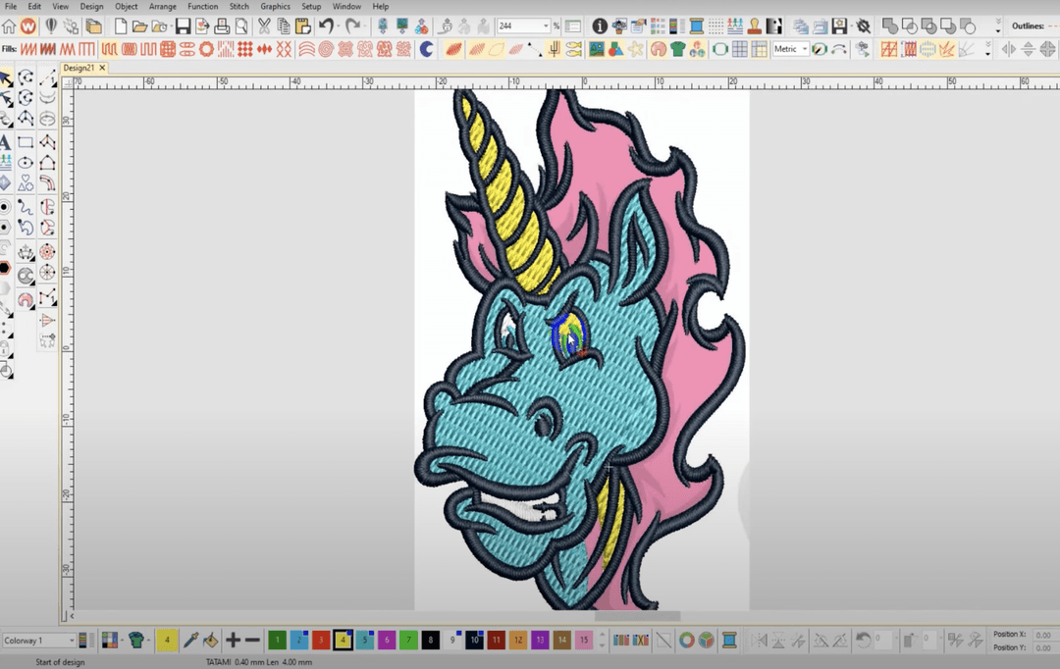Toggle the hoop display icon

click(x=720, y=49)
